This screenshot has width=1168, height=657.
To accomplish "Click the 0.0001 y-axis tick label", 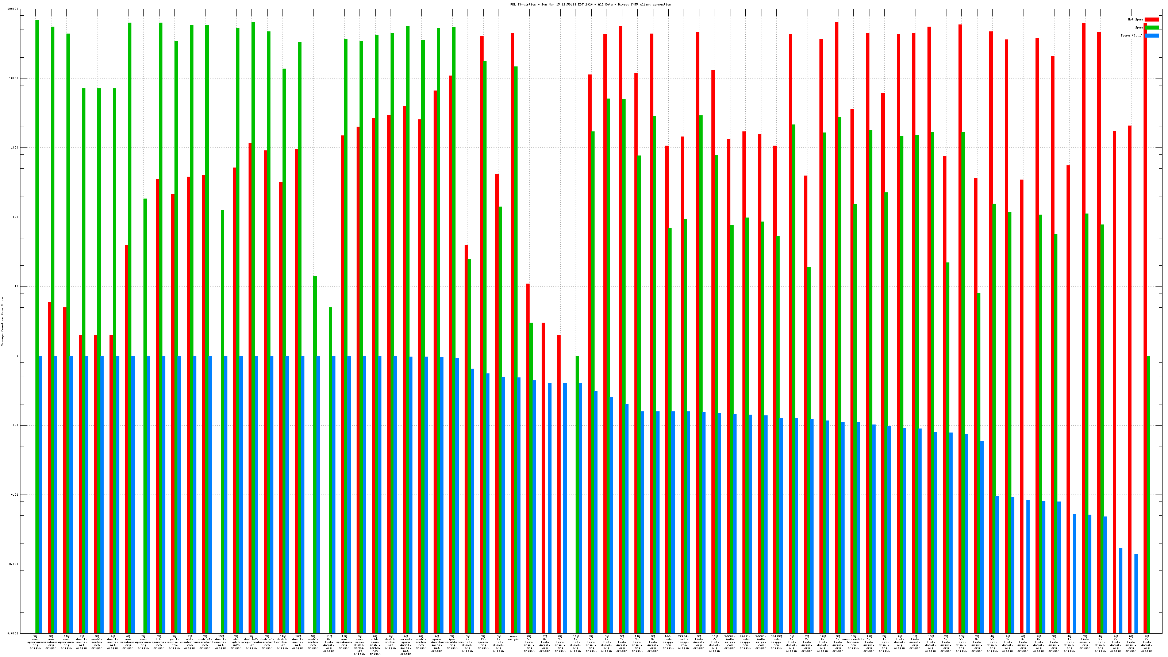I will [x=14, y=633].
